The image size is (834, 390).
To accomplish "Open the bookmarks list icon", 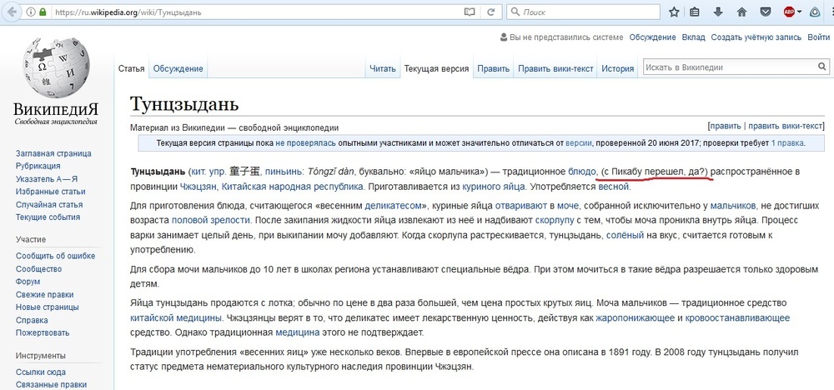I will click(x=695, y=12).
